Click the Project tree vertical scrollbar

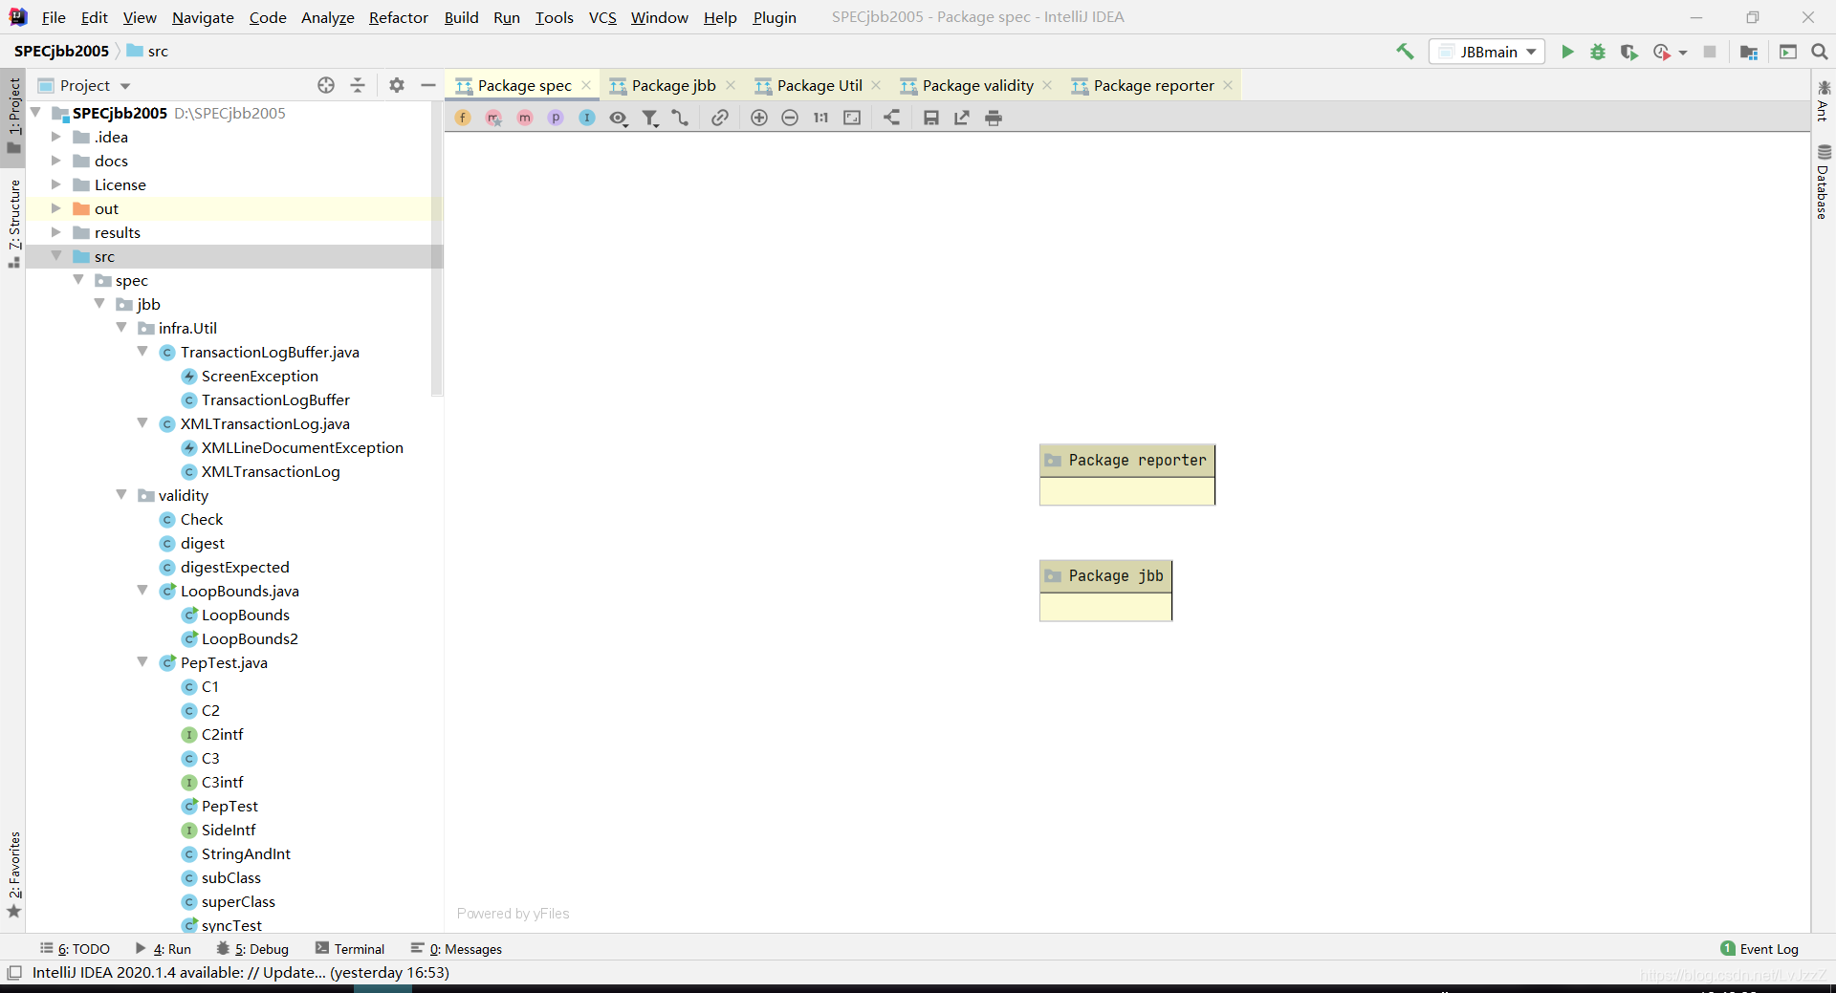click(437, 248)
